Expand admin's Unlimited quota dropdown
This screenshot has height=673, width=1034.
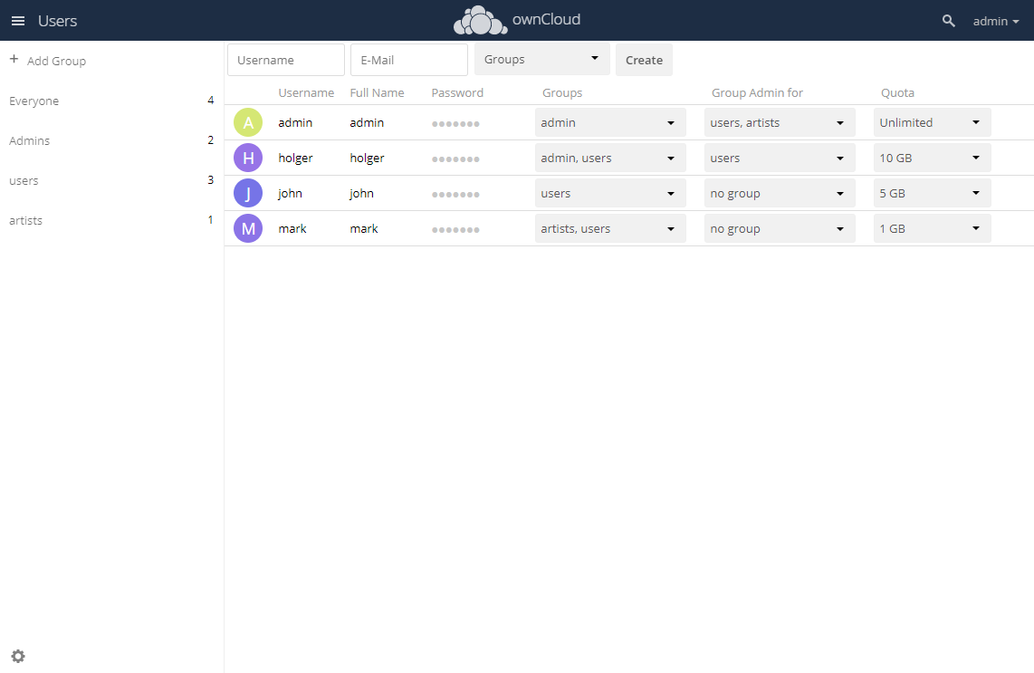coord(932,122)
